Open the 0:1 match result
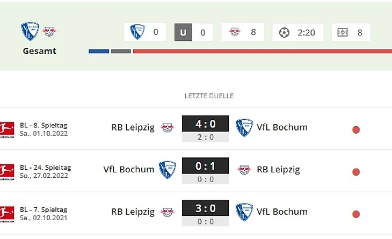Viewport: 392px width, 239px height. [205, 166]
